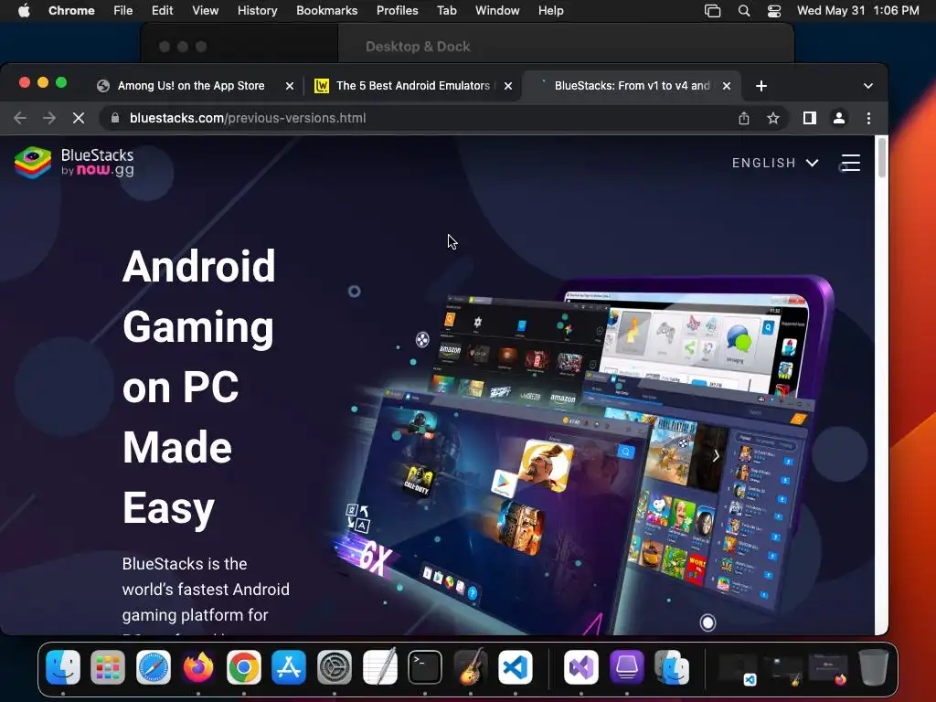Open System Settings from the Dock
936x702 pixels.
(x=335, y=667)
